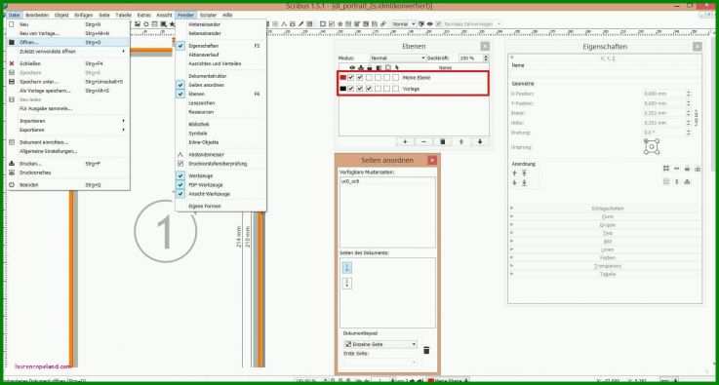
Task: Move layer down with the down arrow
Action: (480, 142)
